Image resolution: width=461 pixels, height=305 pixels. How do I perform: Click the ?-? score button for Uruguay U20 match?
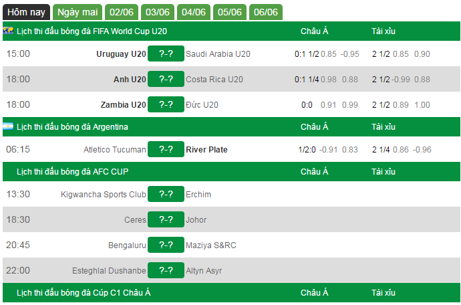tap(166, 54)
